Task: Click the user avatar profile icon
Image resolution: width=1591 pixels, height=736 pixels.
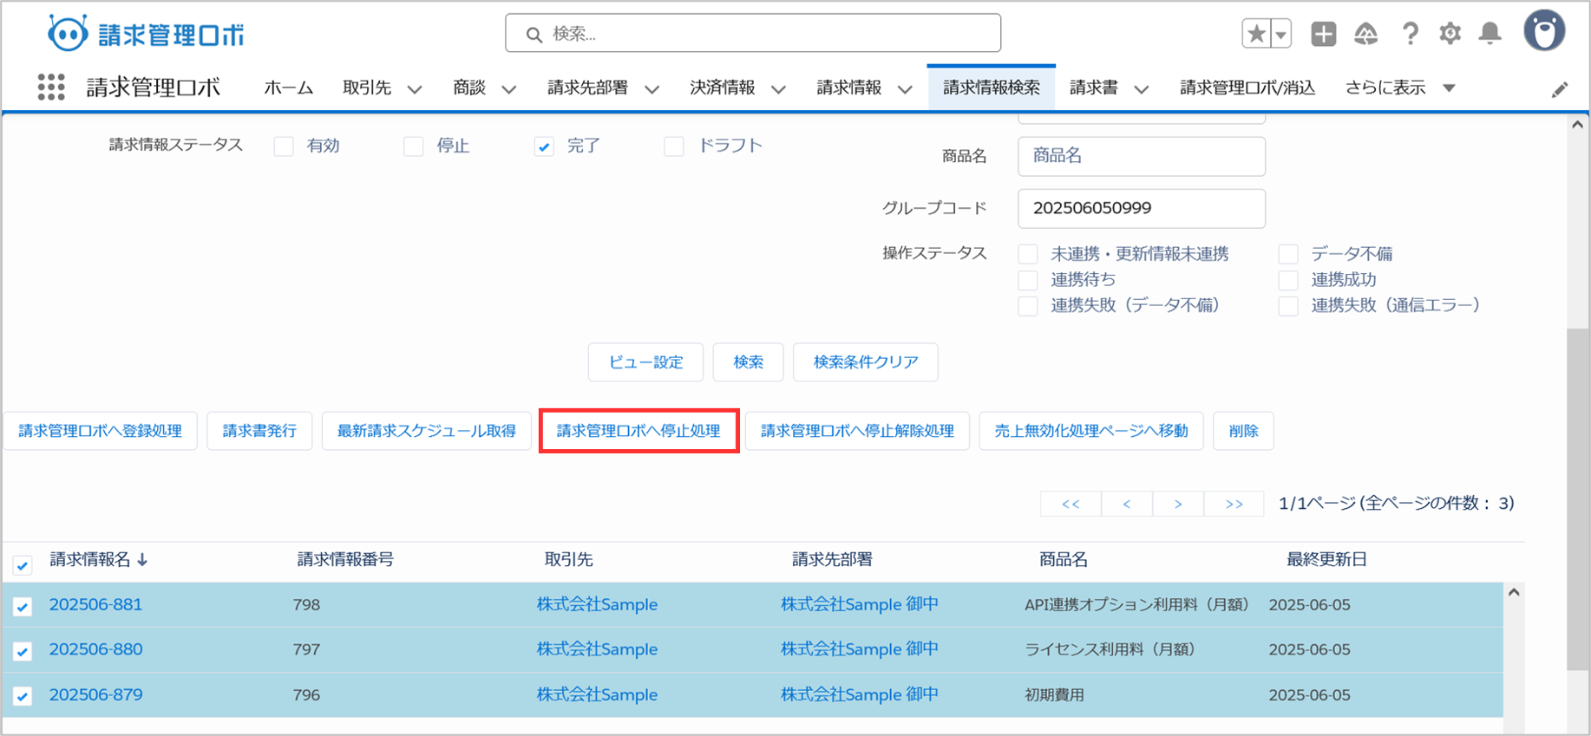Action: (1544, 32)
